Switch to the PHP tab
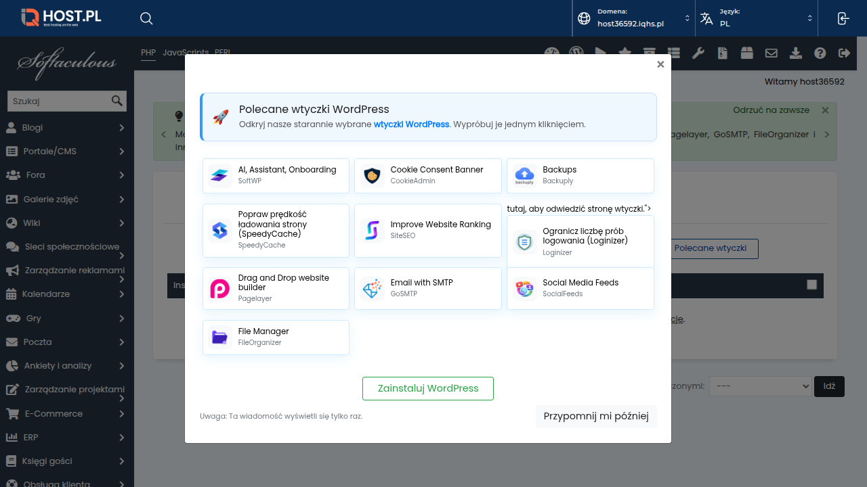The image size is (867, 487). (148, 52)
